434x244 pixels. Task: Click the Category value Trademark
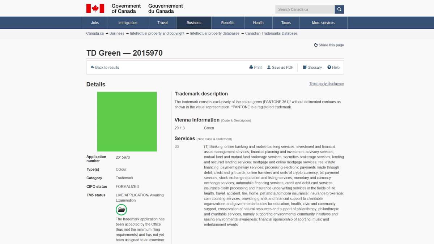click(x=124, y=178)
